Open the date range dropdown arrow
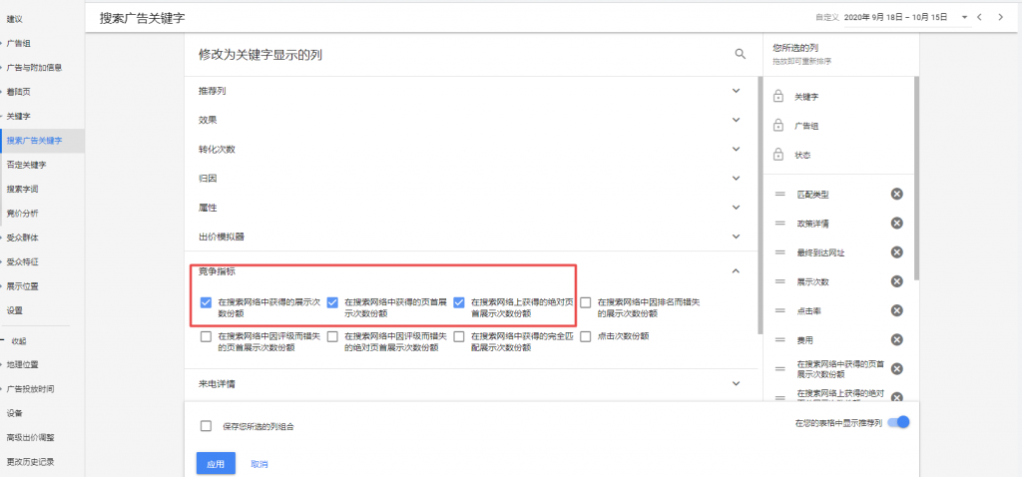The image size is (1022, 477). [x=964, y=18]
